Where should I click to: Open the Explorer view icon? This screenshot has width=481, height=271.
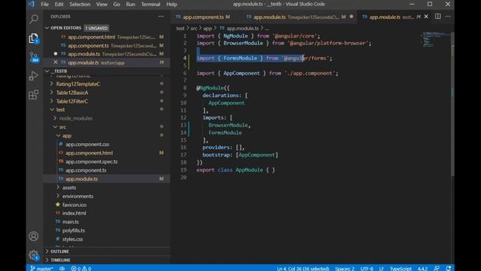34,38
